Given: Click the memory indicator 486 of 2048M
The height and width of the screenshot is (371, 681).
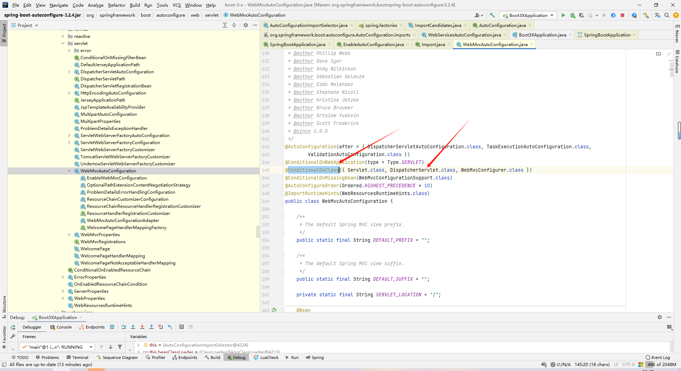Looking at the screenshot, I should click(661, 364).
